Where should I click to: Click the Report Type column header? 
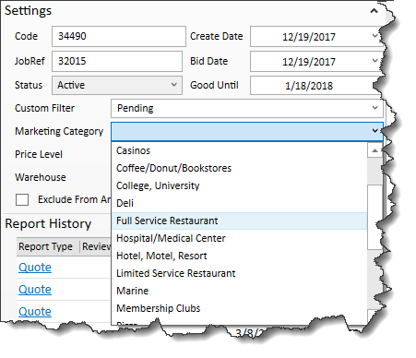48,246
